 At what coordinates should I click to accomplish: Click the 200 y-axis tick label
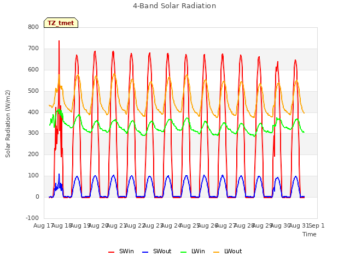(33, 154)
